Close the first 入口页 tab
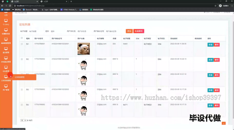 (37, 2)
